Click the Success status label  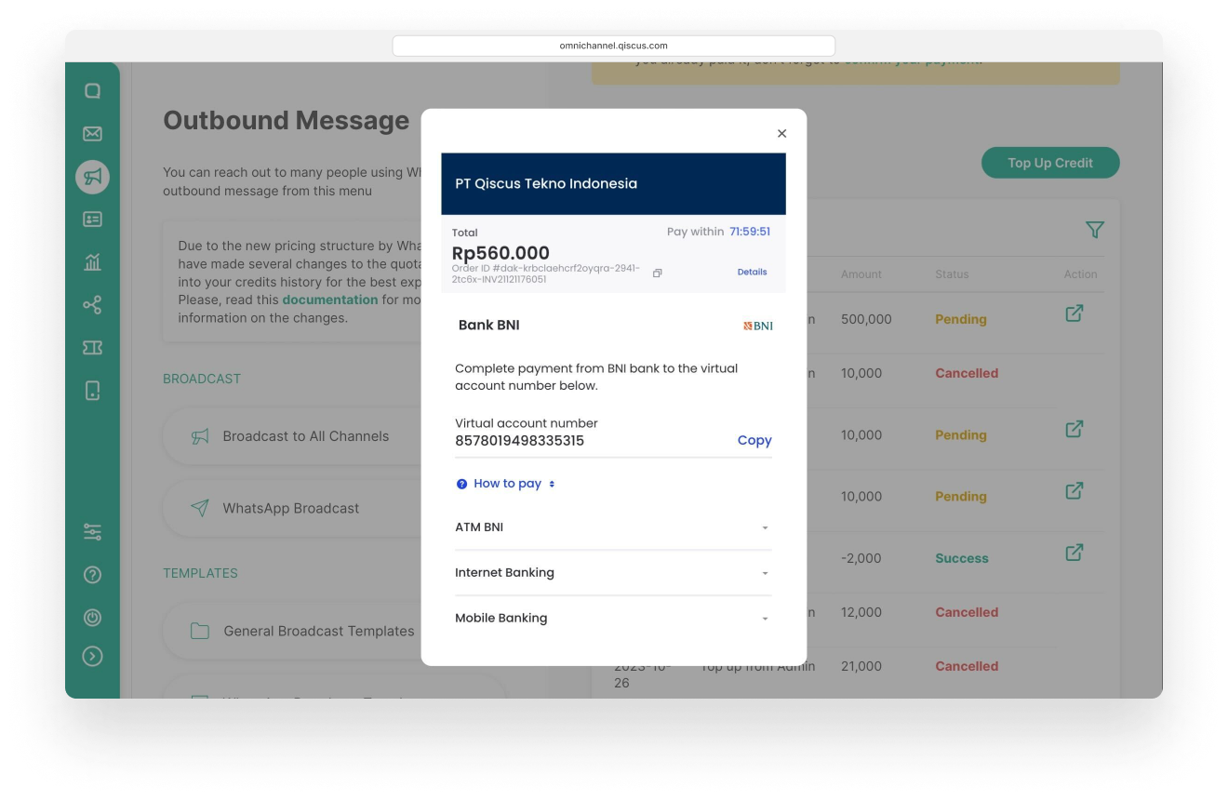[962, 559]
